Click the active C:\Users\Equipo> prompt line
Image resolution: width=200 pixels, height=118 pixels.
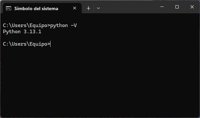27,44
